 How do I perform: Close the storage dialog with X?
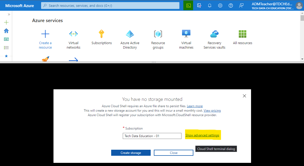pos(244,96)
